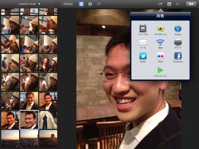
Task: Choose the wireless transfer (転送) option
Action: (x=160, y=44)
